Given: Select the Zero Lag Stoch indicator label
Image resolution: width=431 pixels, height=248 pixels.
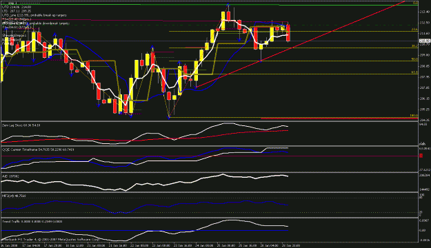Looking at the screenshot, I should click(x=21, y=125).
